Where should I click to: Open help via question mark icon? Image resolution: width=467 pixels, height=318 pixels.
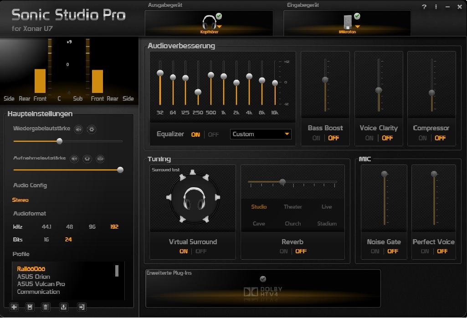click(x=424, y=7)
